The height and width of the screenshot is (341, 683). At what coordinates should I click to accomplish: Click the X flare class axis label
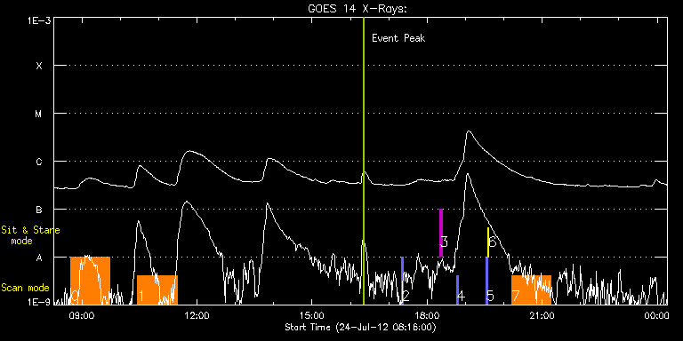pos(39,66)
